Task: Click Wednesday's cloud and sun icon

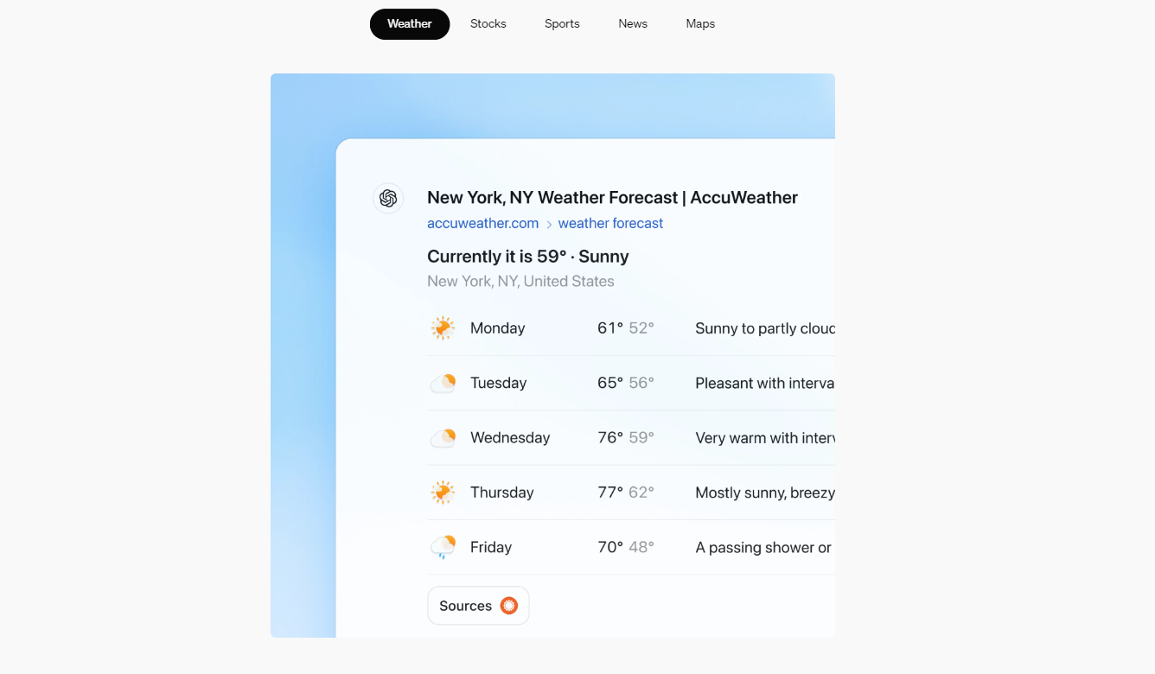Action: point(443,438)
